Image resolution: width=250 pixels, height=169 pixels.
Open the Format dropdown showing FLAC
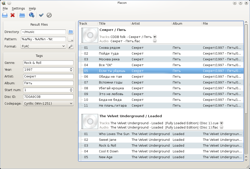[x=43, y=46]
